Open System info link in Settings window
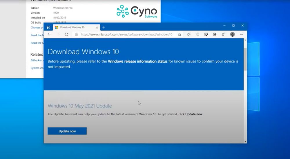 click(x=37, y=68)
